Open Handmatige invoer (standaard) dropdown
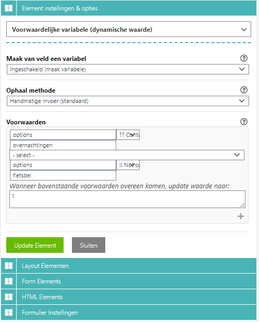Viewport: 259px width, 322px height. point(128,101)
